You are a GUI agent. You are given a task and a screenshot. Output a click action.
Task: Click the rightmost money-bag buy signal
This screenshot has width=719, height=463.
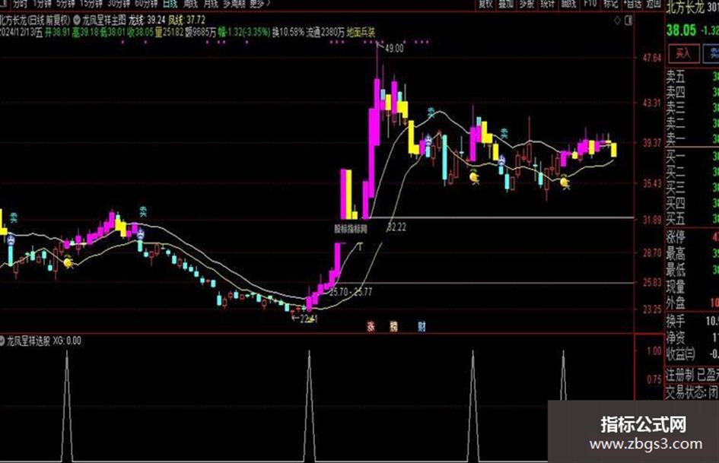[565, 182]
